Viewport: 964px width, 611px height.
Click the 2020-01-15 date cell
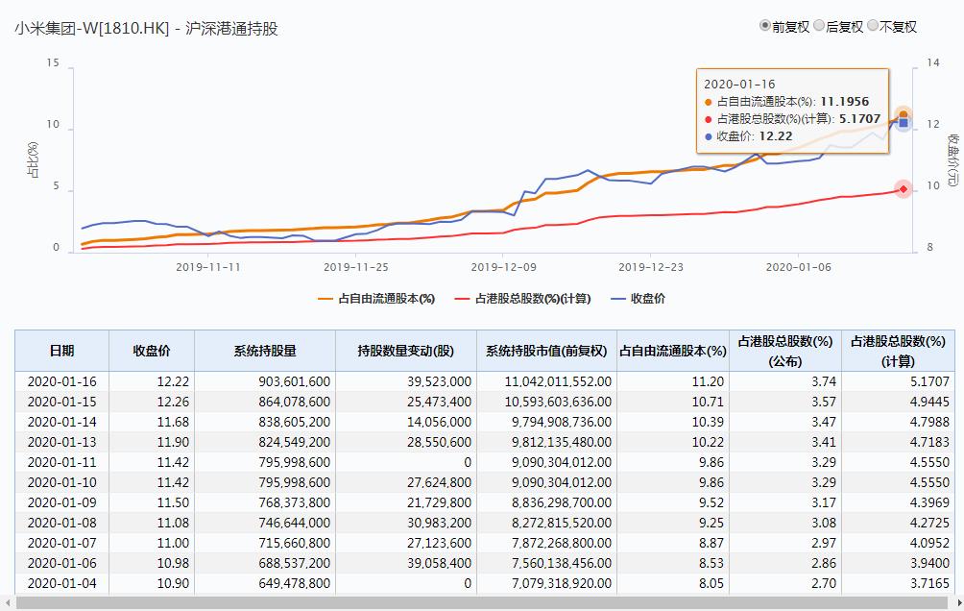pyautogui.click(x=62, y=402)
